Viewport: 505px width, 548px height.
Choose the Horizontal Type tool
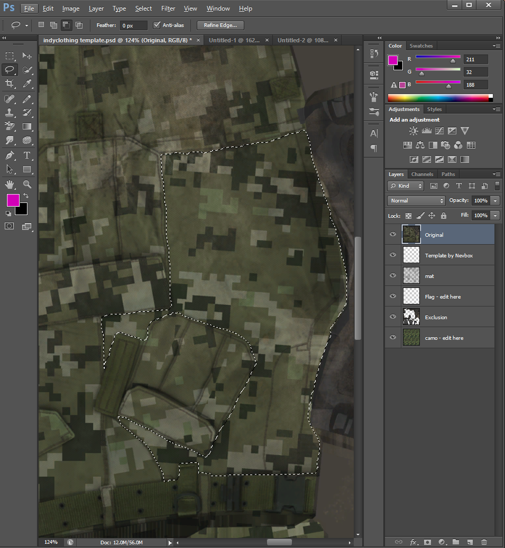click(27, 155)
